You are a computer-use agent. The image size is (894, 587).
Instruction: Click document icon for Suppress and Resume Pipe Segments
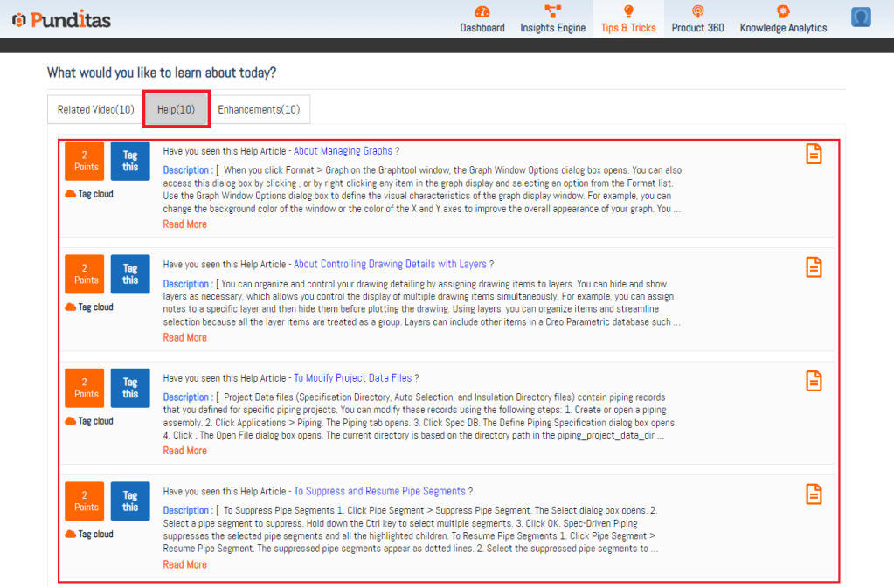[814, 494]
